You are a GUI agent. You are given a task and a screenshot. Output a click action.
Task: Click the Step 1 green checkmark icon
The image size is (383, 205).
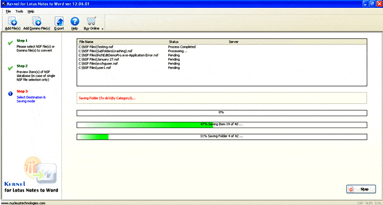point(10,43)
